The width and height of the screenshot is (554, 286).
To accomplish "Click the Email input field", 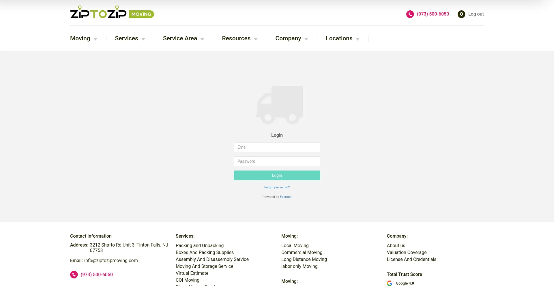I will pos(277,147).
